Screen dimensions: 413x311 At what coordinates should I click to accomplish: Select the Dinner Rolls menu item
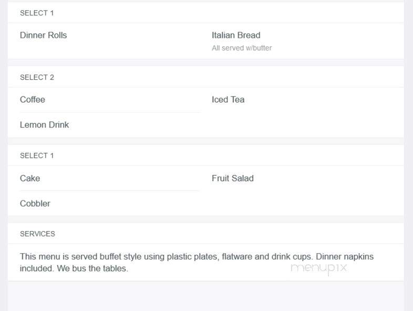point(43,35)
